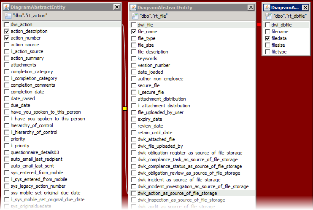Check the priority field checkbox
The width and height of the screenshot is (313, 210).
point(7,139)
